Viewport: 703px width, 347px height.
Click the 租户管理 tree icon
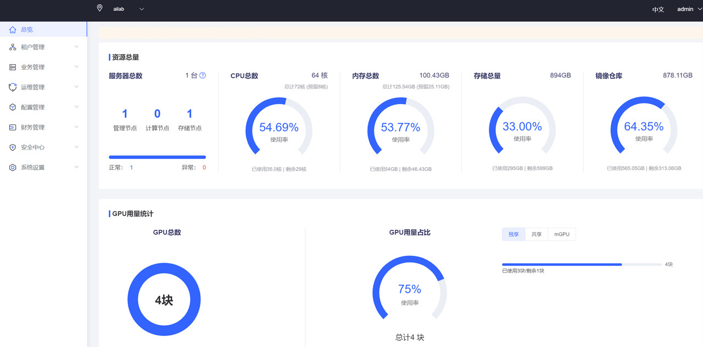[13, 47]
